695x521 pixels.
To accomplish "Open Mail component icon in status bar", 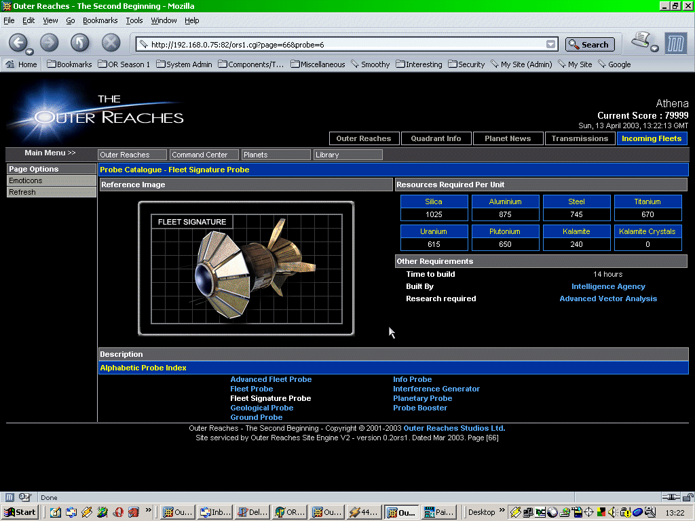I will click(x=25, y=497).
